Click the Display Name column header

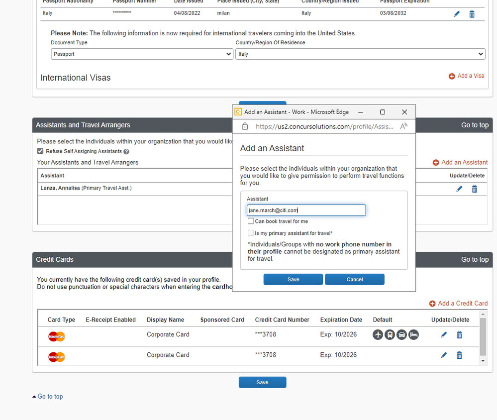[x=166, y=320]
